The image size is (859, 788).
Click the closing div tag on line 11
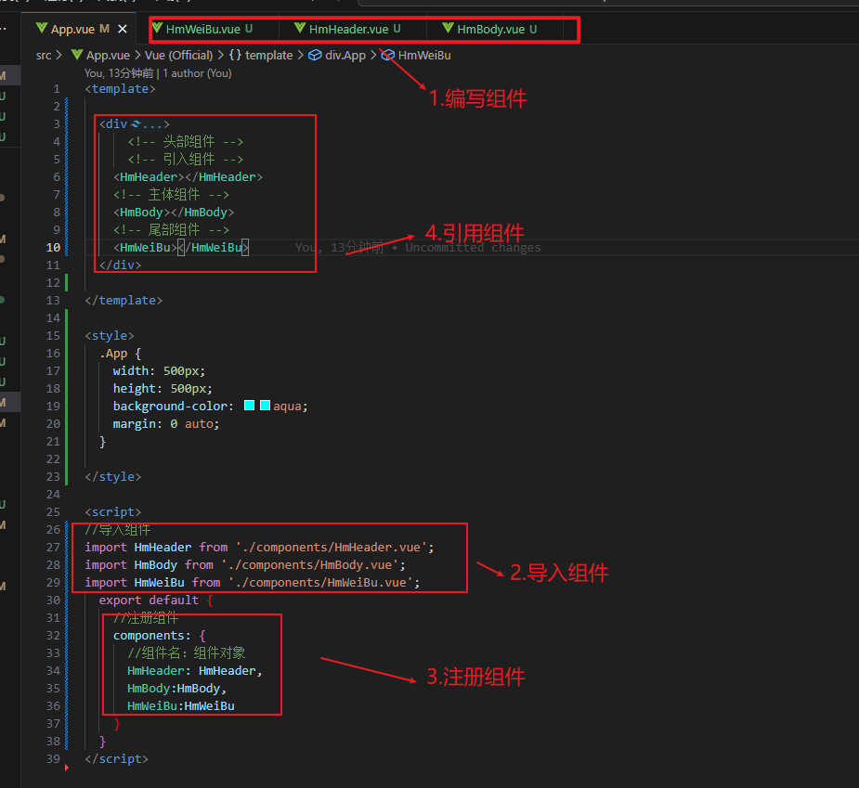click(120, 265)
